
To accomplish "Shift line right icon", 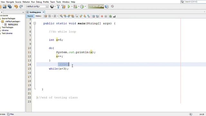I will coord(97,16).
